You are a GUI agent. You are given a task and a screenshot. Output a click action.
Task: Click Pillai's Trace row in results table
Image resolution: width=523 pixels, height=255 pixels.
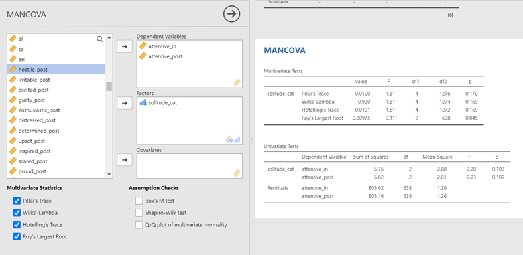[373, 94]
